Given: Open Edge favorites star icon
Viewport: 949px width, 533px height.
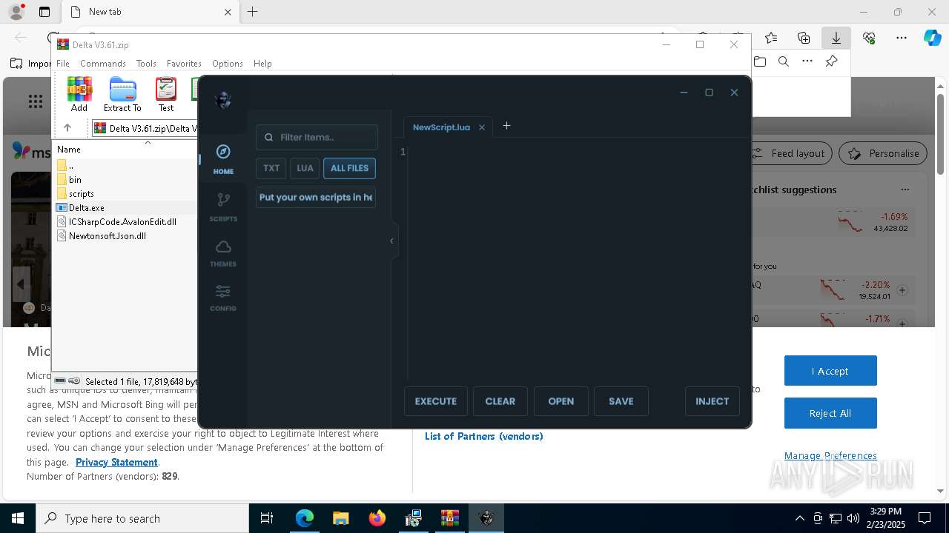Looking at the screenshot, I should click(771, 38).
